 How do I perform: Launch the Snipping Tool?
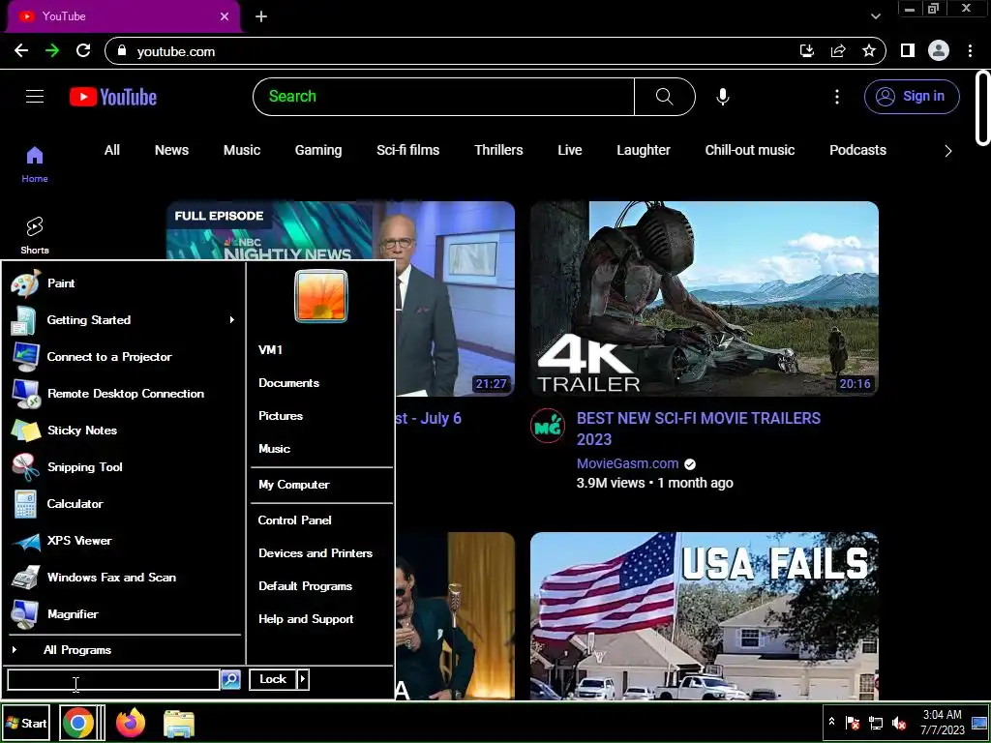(123, 467)
